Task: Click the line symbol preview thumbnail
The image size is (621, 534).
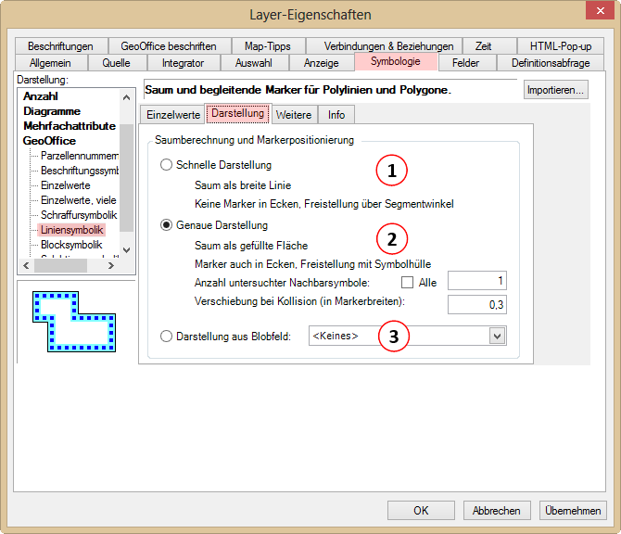Action: tap(70, 321)
